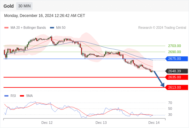Viewport: 189px width, 128px height.
Task: Toggle the MA 50 legend label
Action: pyautogui.click(x=61, y=28)
